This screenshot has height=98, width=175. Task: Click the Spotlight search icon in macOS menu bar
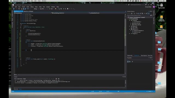161,1
